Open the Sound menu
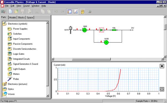 tap(26, 6)
